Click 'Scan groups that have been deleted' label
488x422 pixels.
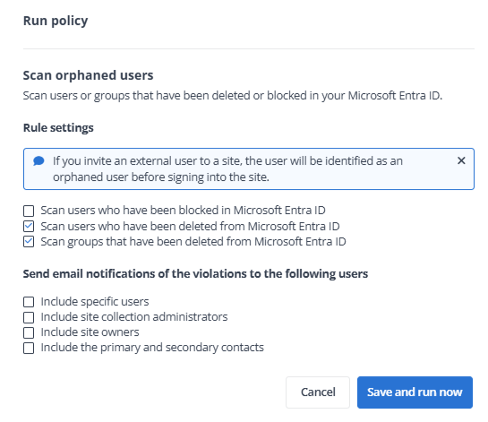193,242
